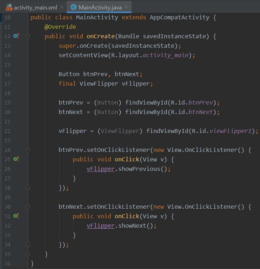
Task: Click the grayed (Button) cast on line 19
Action: (x=108, y=103)
